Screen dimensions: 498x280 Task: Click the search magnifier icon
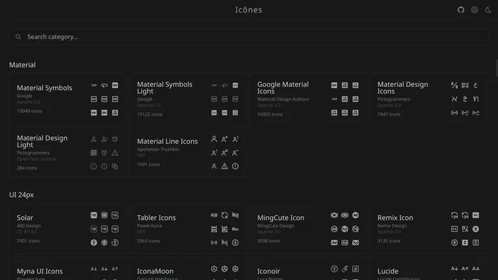tap(18, 37)
